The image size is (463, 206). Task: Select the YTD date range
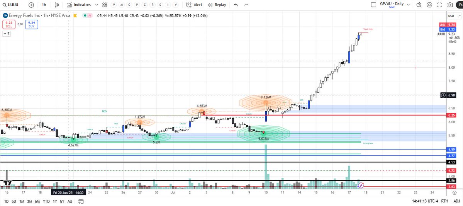(x=46, y=201)
